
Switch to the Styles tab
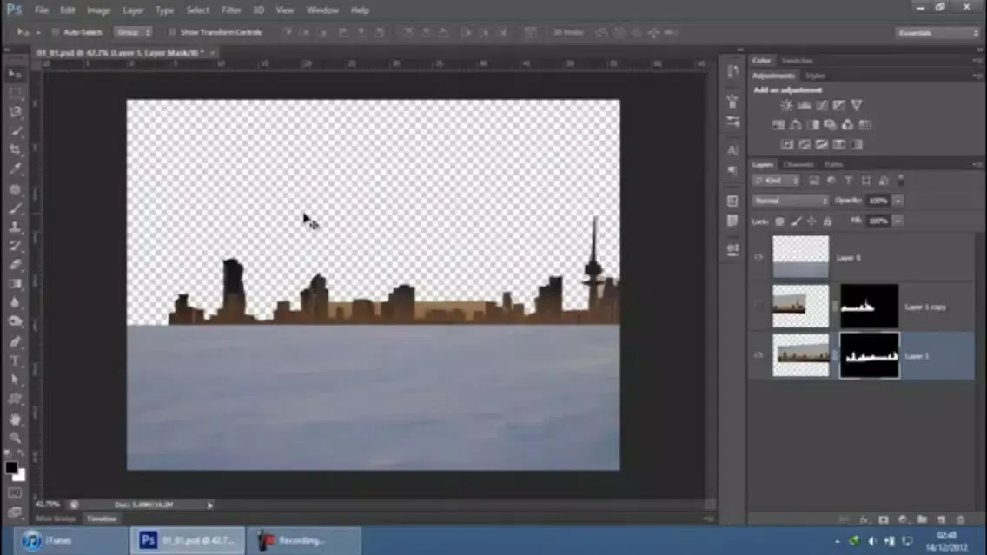(x=815, y=76)
